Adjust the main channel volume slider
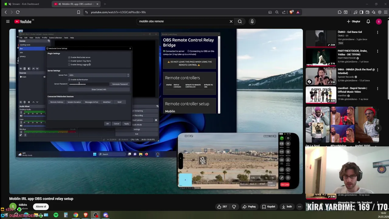Screen dimensions: 389x219 (34, 126)
